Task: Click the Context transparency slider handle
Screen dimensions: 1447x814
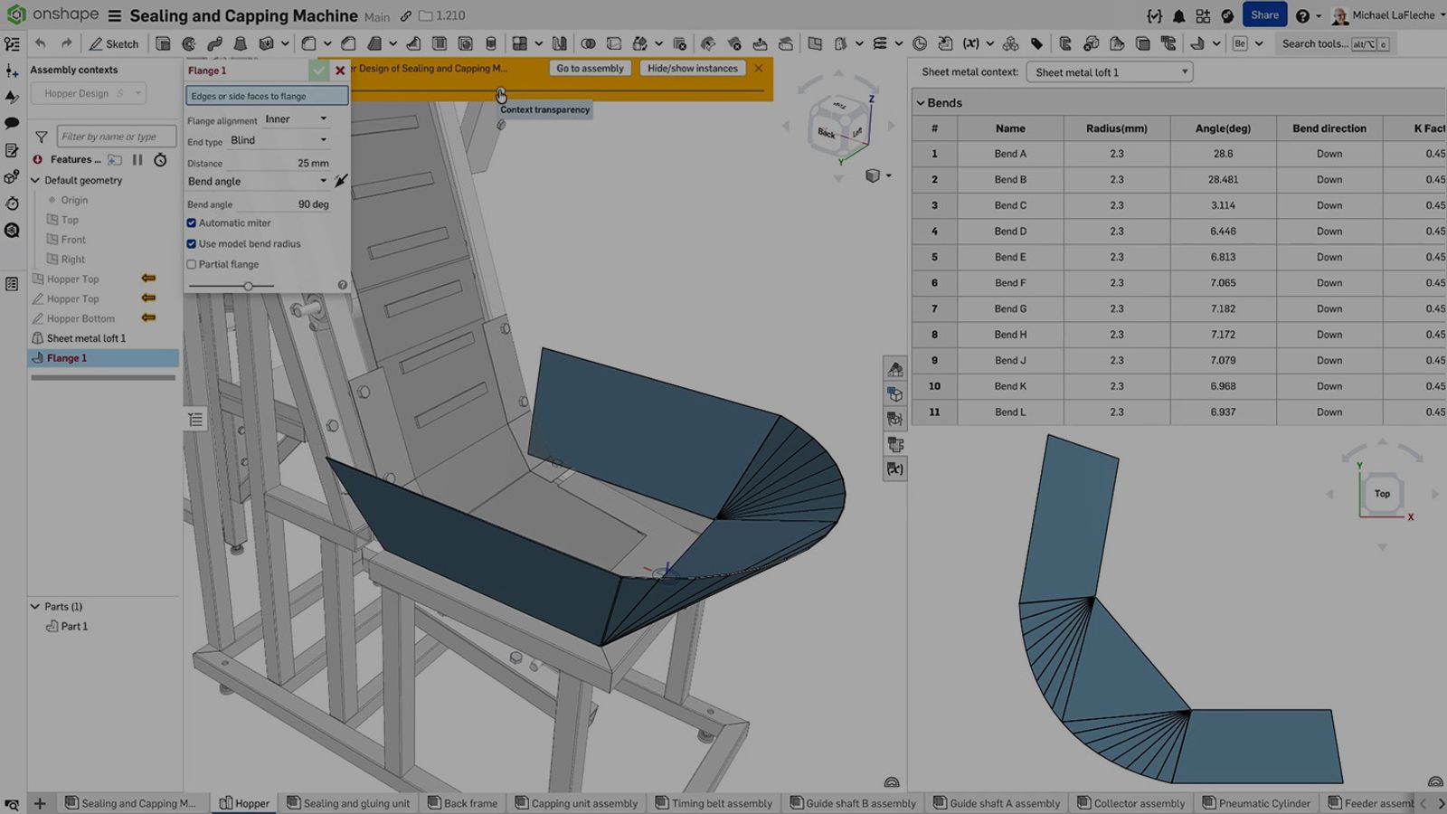Action: tap(501, 91)
